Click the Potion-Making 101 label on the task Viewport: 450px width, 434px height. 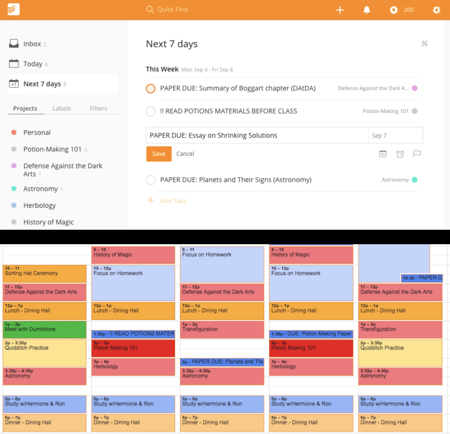point(385,111)
